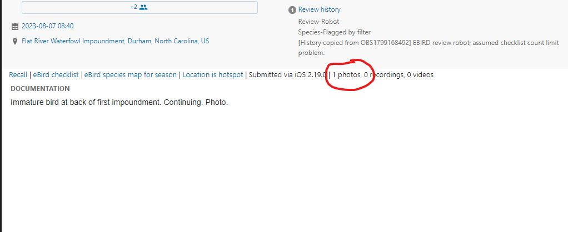Open eBird species map for season
This screenshot has width=568, height=232.
[131, 75]
